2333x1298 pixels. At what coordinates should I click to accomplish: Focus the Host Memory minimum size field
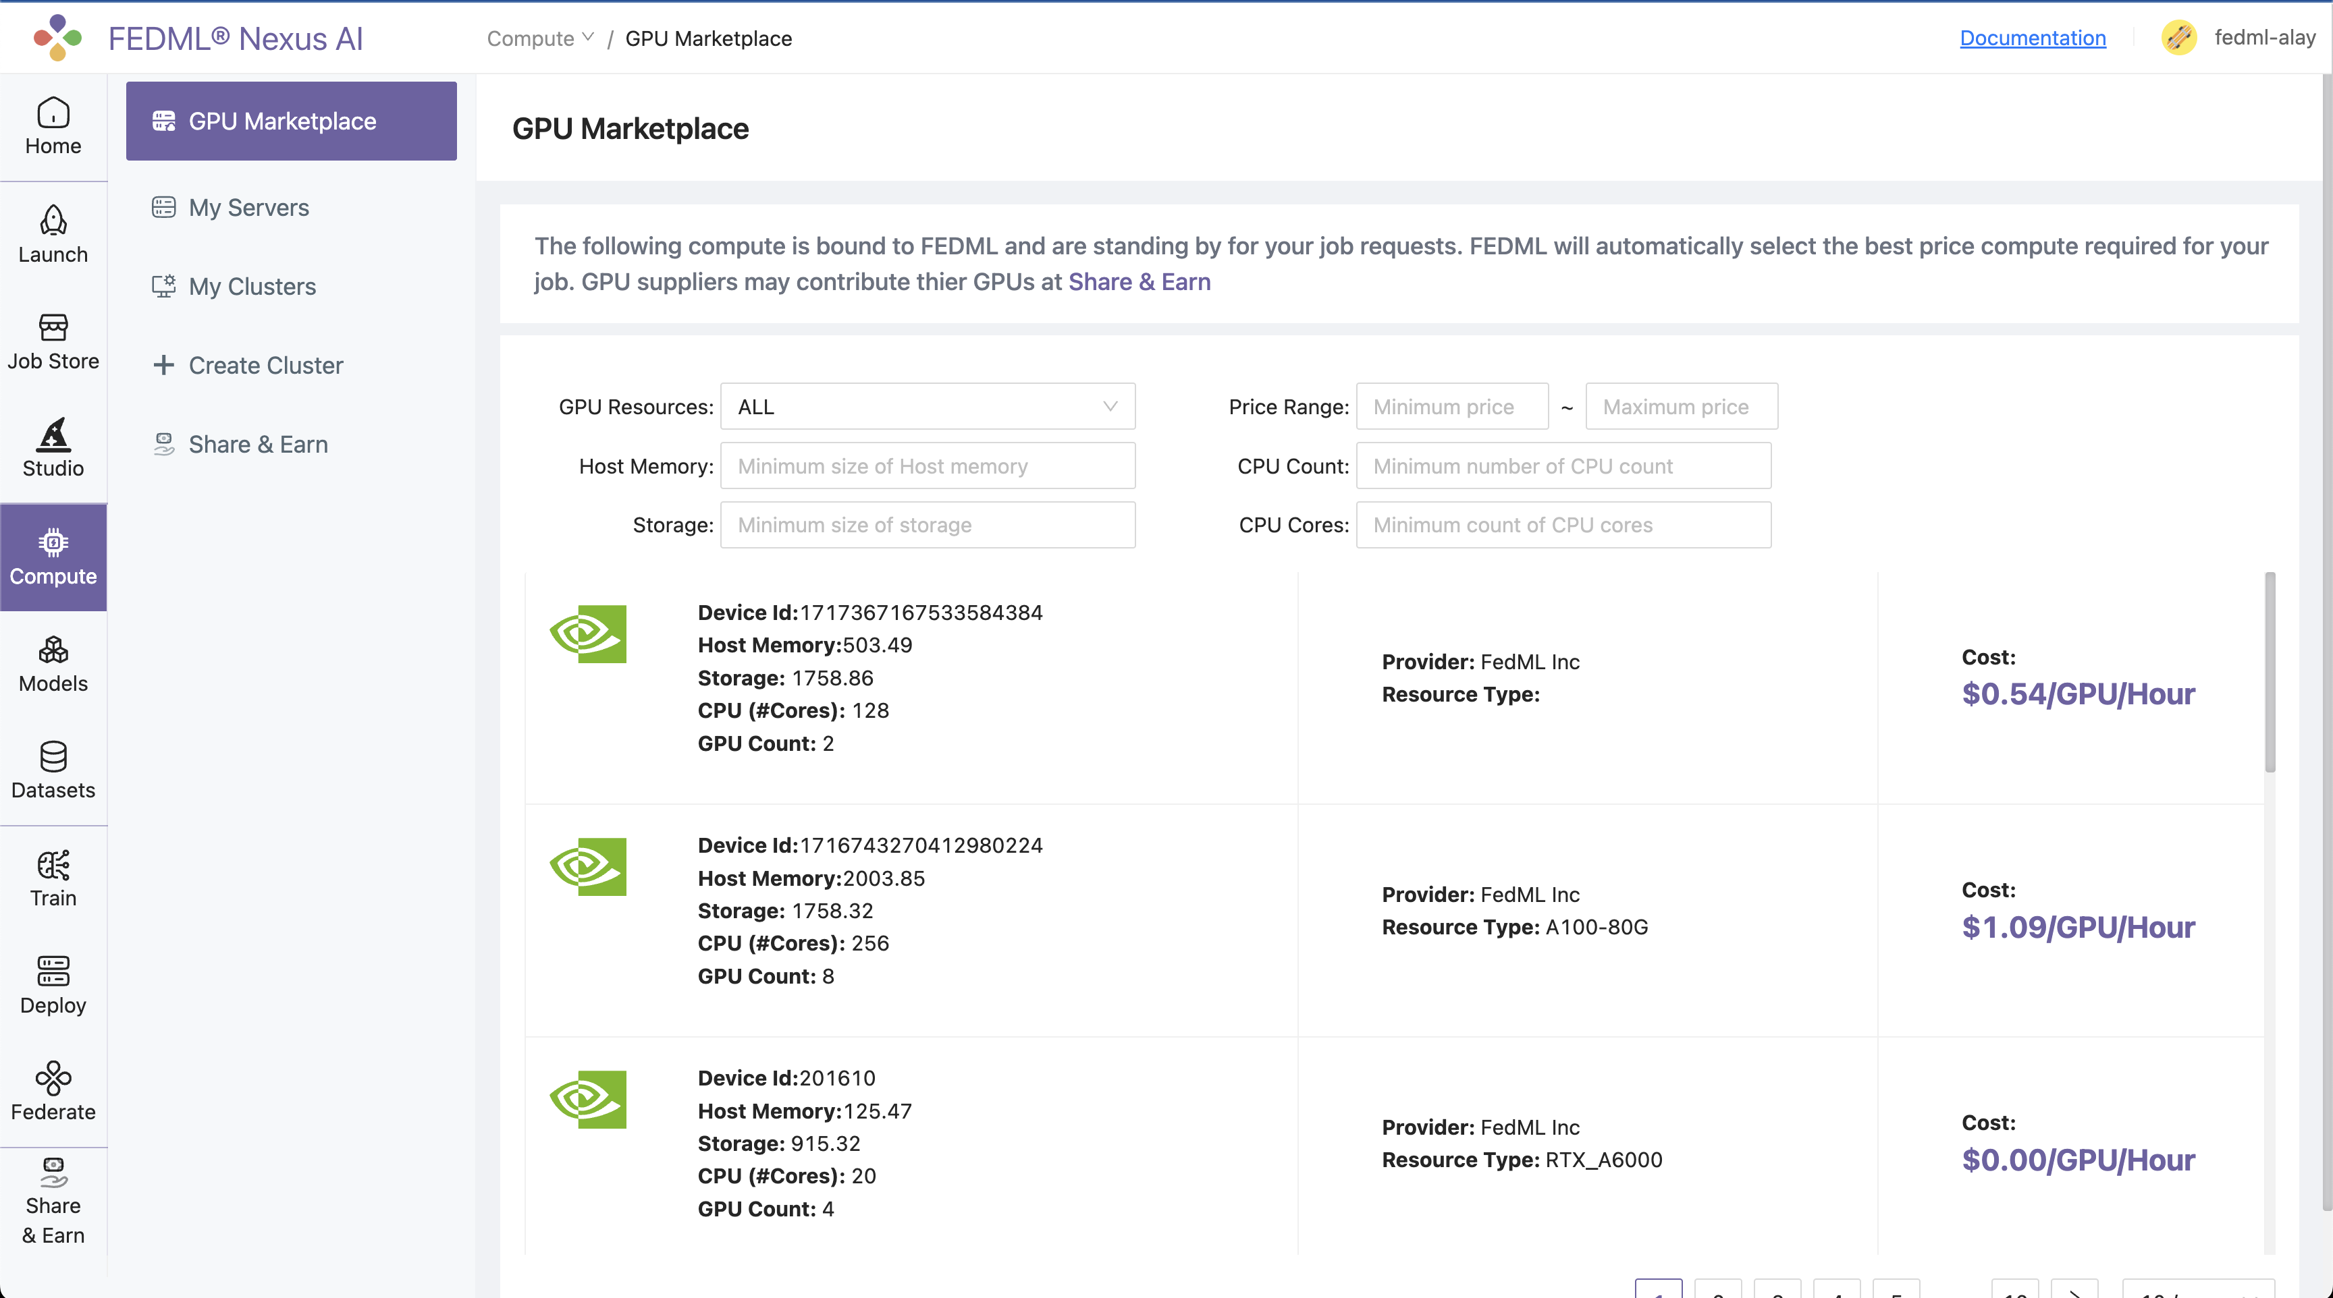pos(928,465)
